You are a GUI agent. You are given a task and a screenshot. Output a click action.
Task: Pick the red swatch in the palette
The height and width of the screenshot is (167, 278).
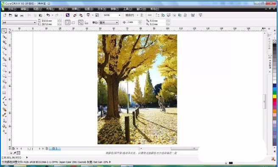pos(275,100)
